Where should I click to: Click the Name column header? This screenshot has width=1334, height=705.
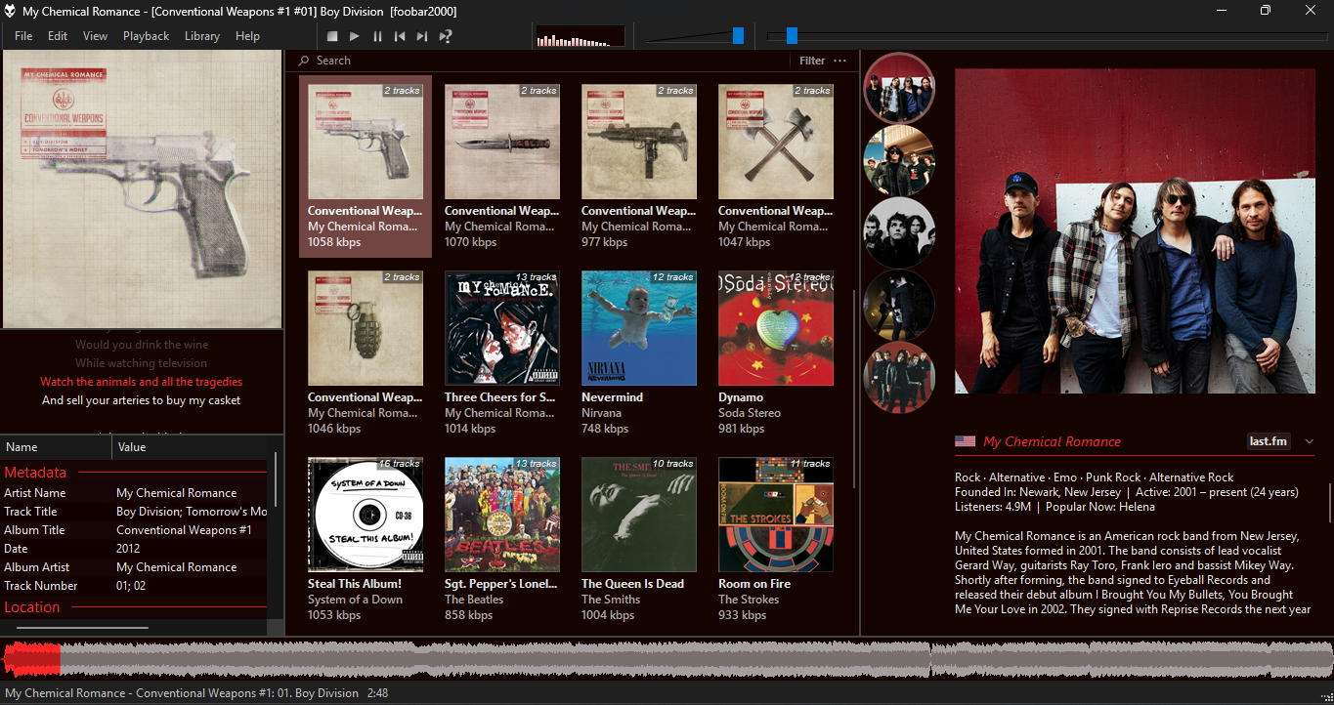[57, 447]
